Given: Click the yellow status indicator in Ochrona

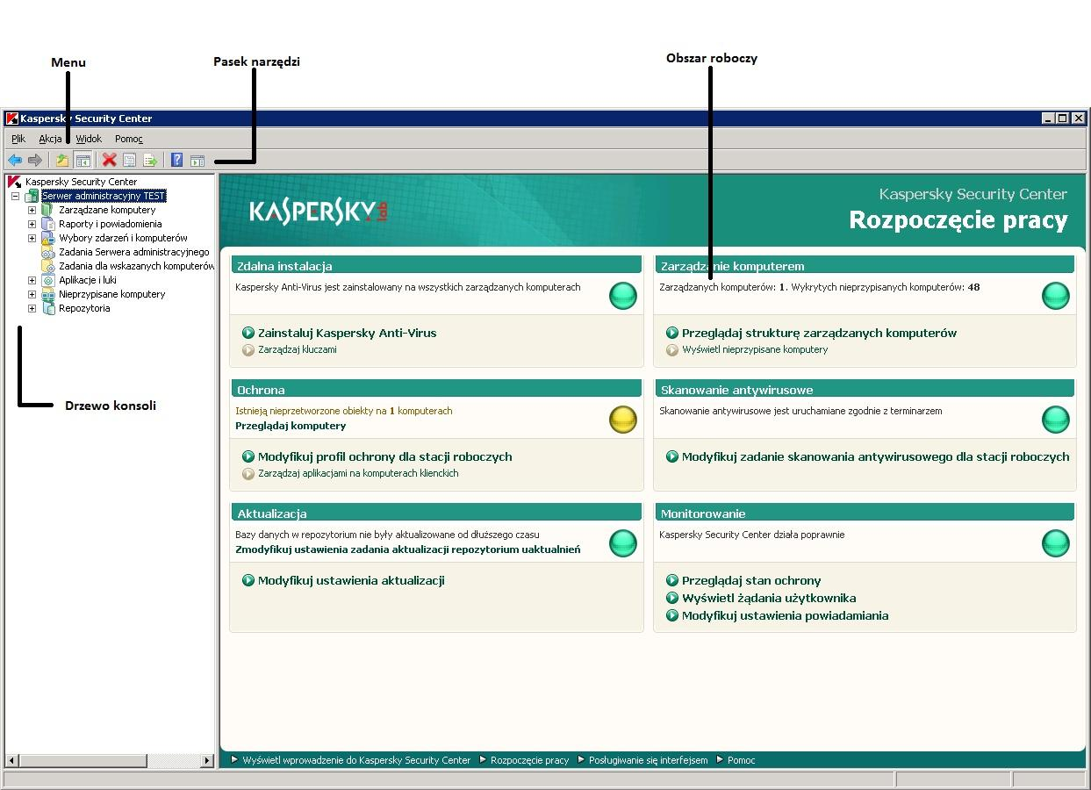Looking at the screenshot, I should click(x=623, y=420).
